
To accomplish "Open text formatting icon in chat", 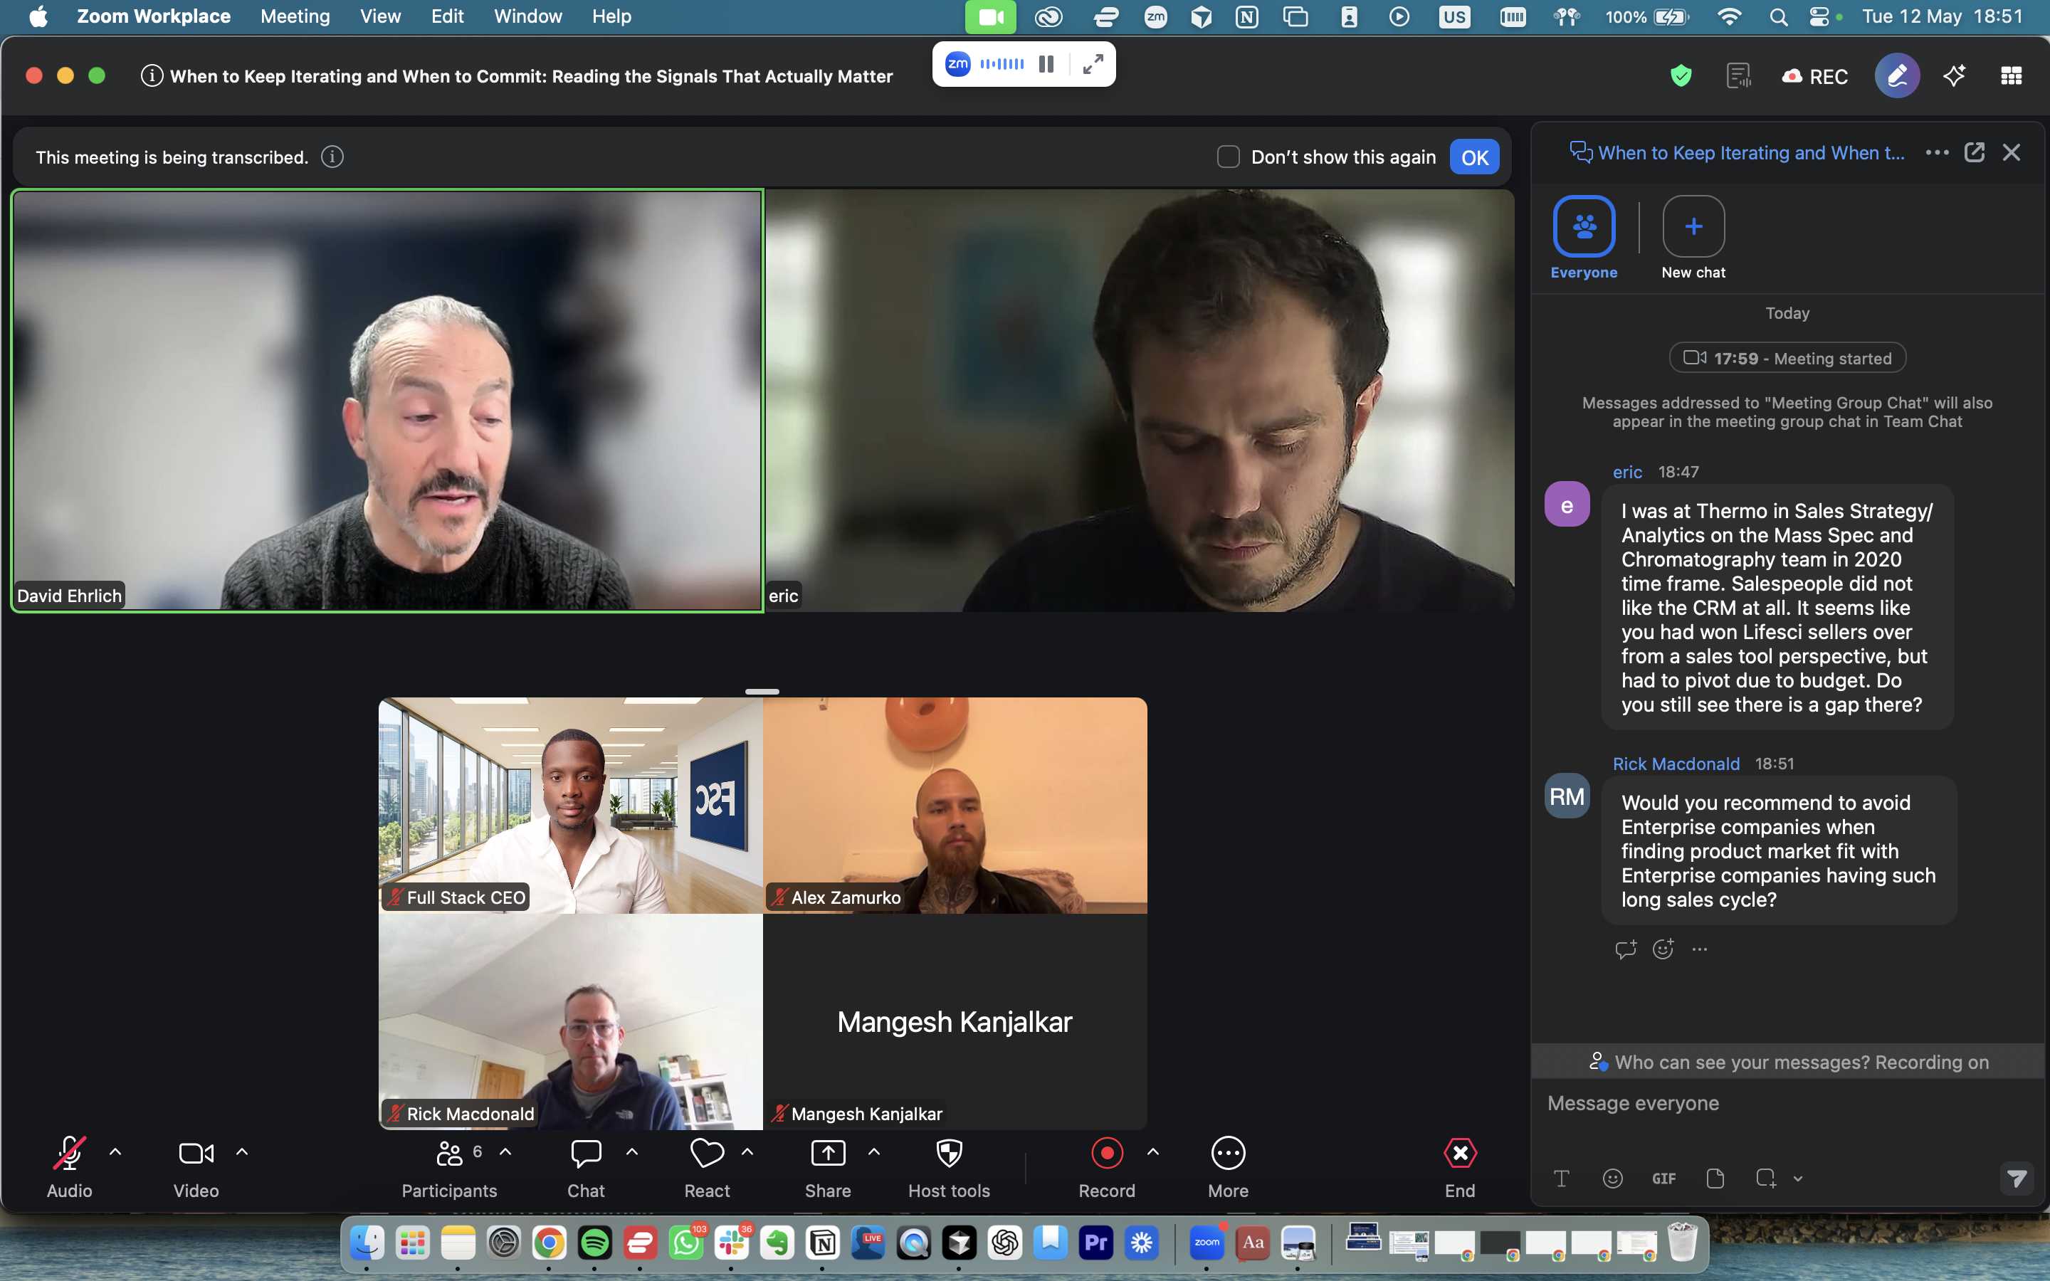I will [x=1561, y=1179].
